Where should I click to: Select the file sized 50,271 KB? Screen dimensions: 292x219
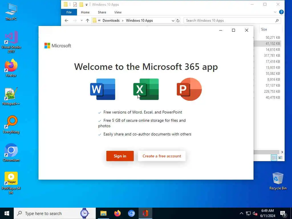[273, 38]
